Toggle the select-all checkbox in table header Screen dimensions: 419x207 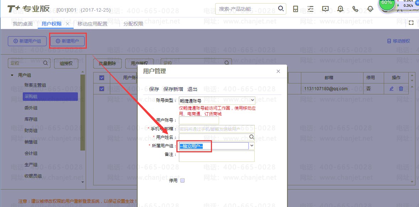[102, 78]
